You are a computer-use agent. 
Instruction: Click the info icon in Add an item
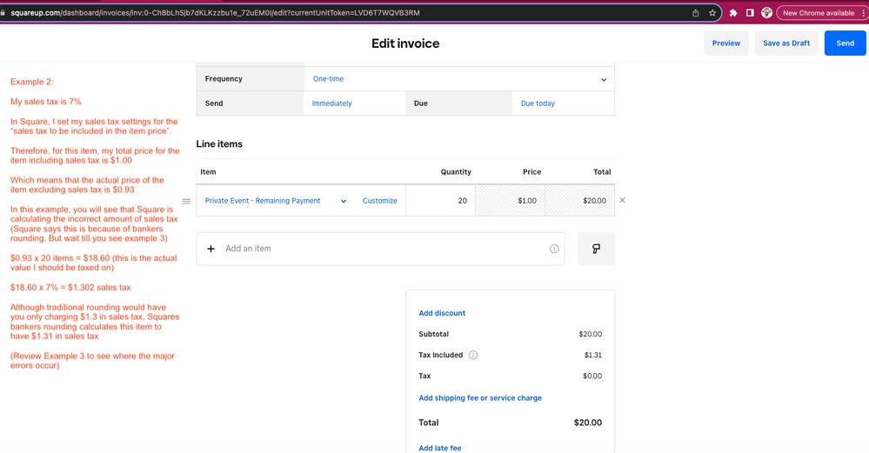coord(554,249)
